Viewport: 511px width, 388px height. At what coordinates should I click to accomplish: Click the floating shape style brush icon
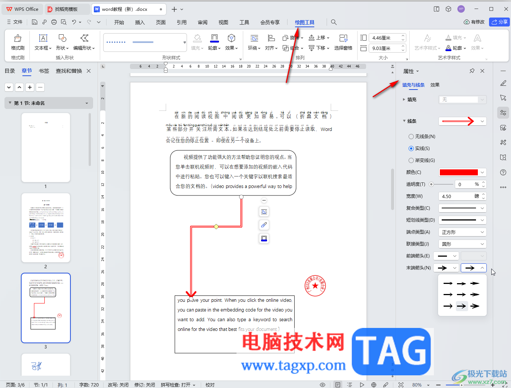[264, 225]
